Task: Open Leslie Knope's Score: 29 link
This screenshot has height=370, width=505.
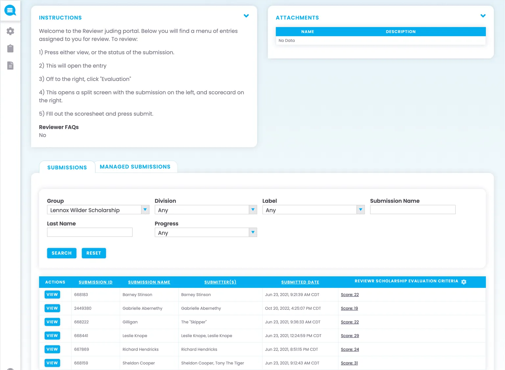Action: (349, 336)
